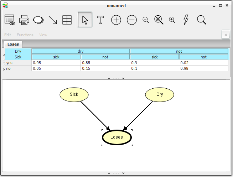Maximize the unnamed window
Image resolution: width=233 pixels, height=177 pixels.
click(221, 5)
